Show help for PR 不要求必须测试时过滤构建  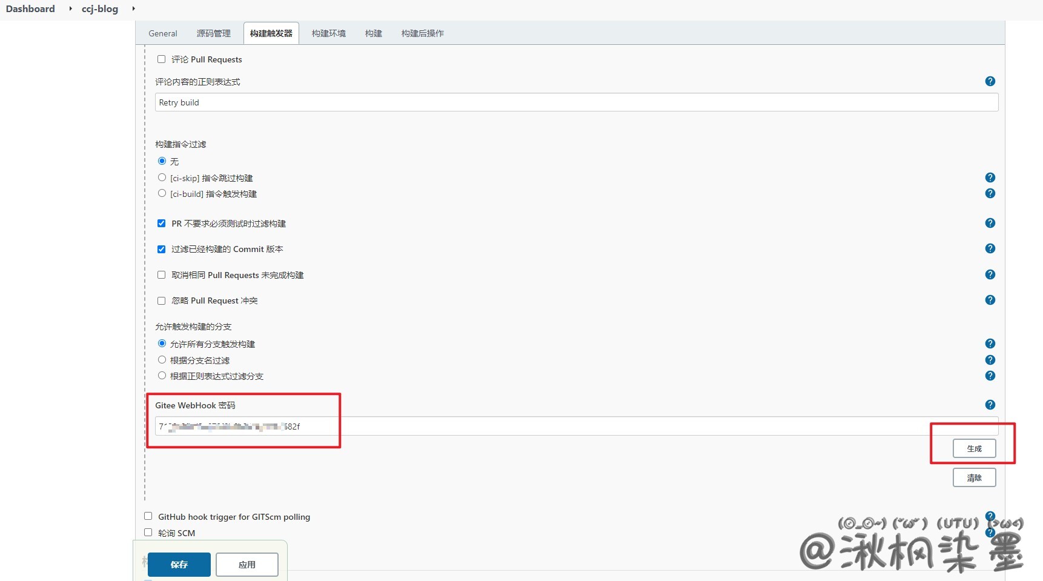click(x=990, y=223)
